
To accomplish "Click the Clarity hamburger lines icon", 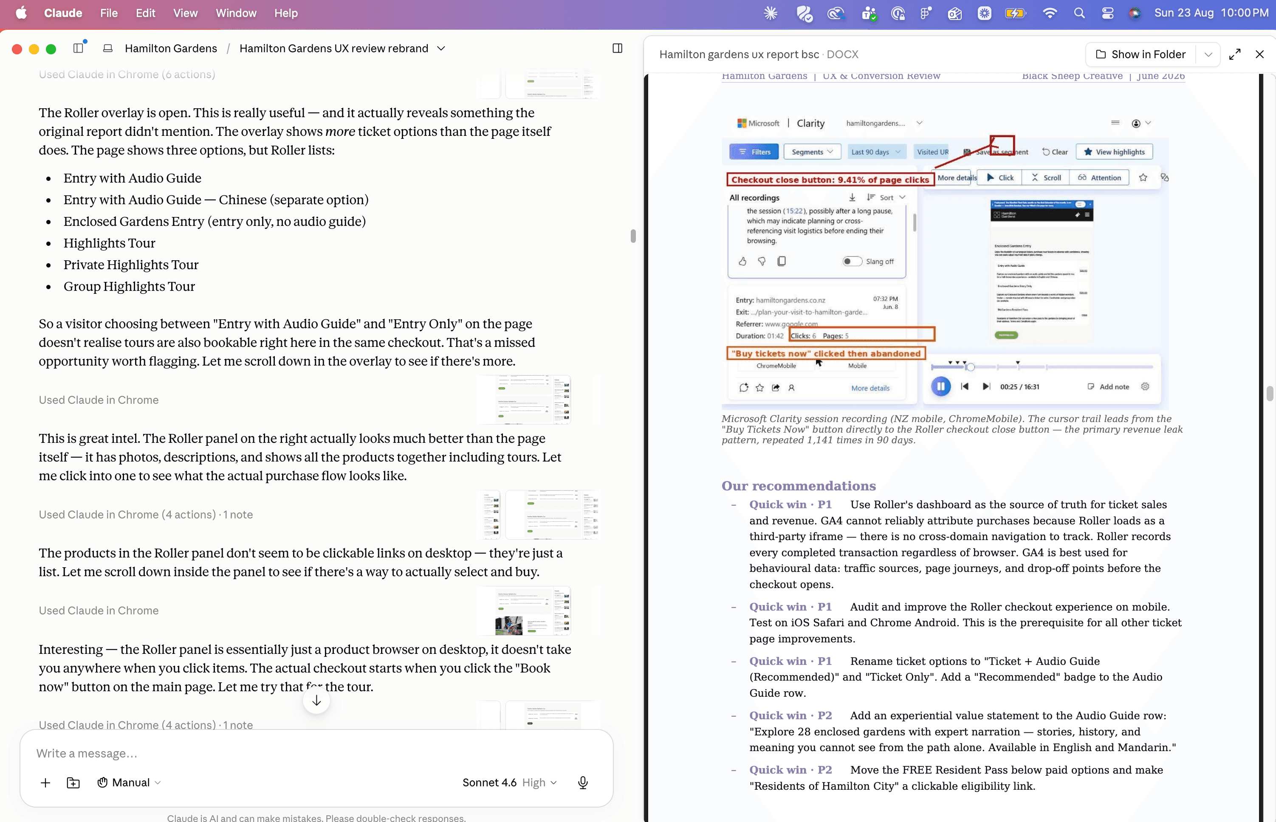I will point(1115,123).
